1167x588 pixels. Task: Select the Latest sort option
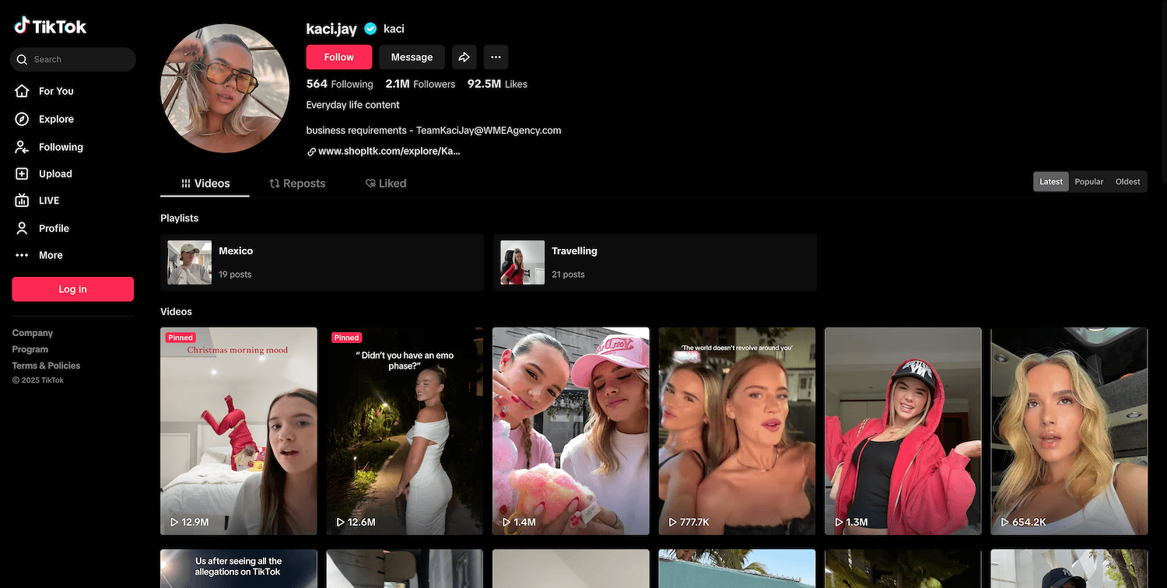click(x=1050, y=182)
